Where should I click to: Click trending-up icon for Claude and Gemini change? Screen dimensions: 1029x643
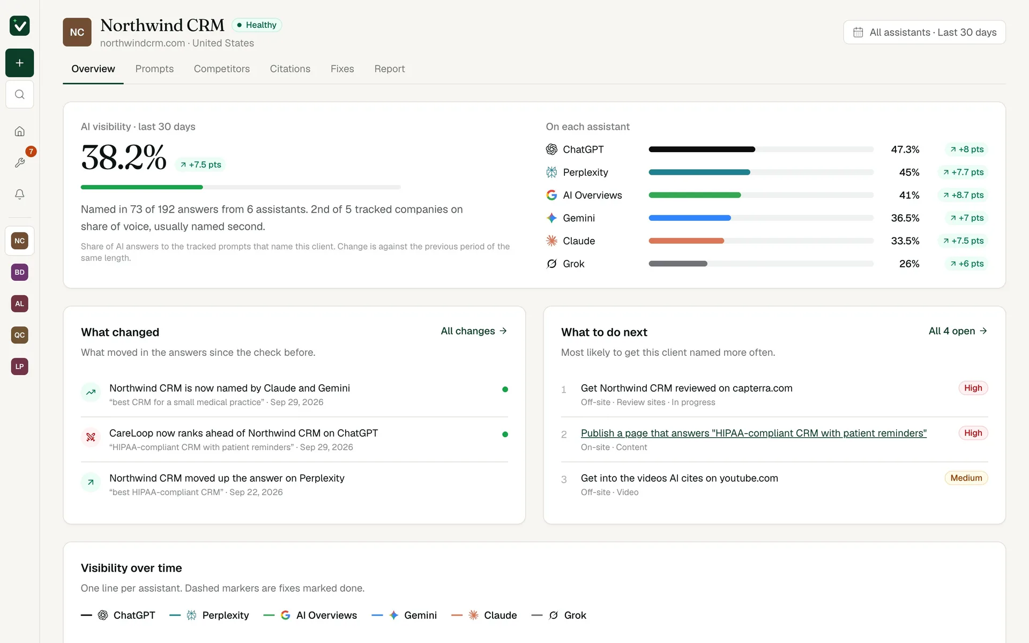click(91, 392)
